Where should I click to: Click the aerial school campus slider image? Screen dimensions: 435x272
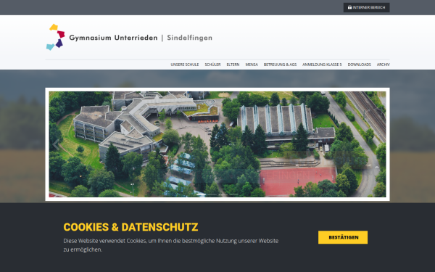click(217, 144)
